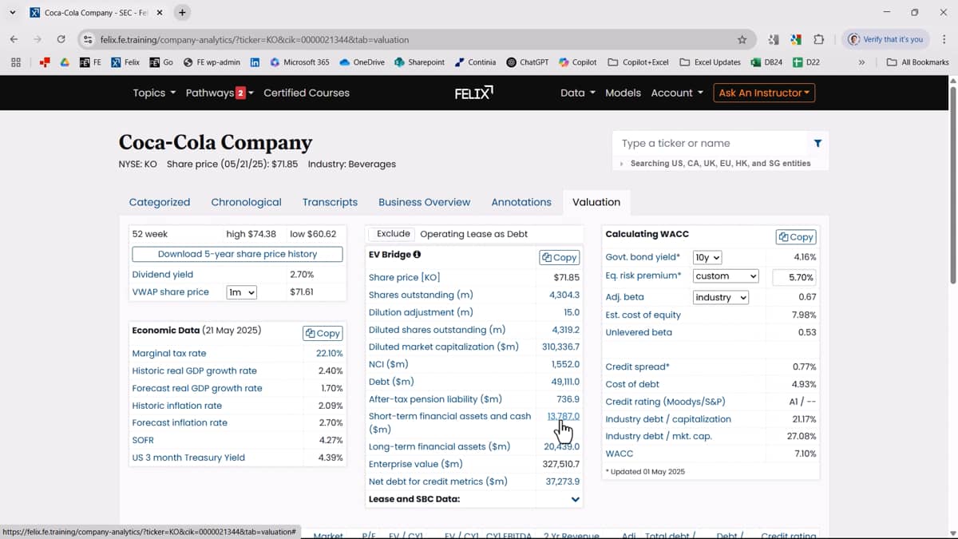Open the browser extensions puzzle icon
Viewport: 958px width, 539px height.
coord(818,39)
